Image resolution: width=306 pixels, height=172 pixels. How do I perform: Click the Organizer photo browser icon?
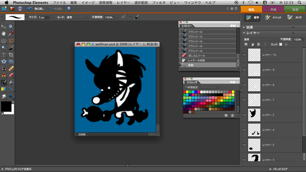(x=12, y=9)
